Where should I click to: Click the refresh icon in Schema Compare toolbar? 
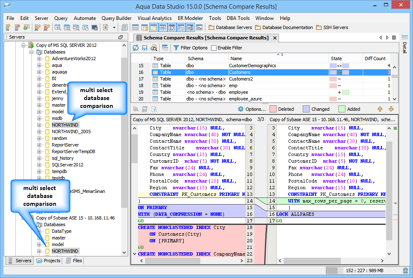point(136,48)
